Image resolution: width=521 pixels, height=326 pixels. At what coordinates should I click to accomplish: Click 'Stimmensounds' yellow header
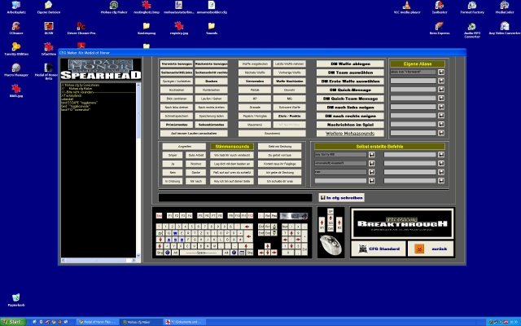point(232,147)
